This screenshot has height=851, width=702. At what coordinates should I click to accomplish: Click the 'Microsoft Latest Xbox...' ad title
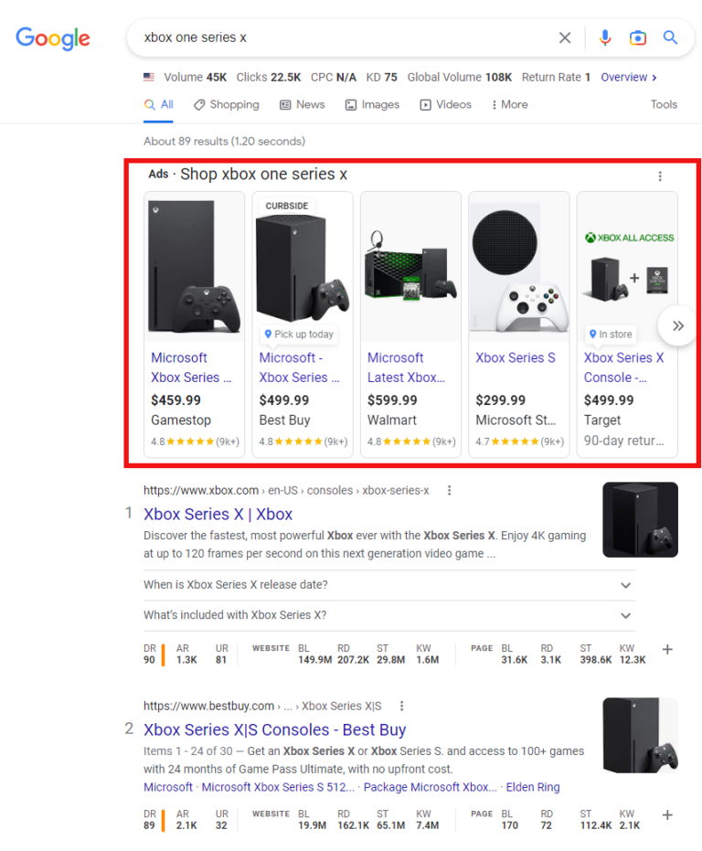point(406,367)
